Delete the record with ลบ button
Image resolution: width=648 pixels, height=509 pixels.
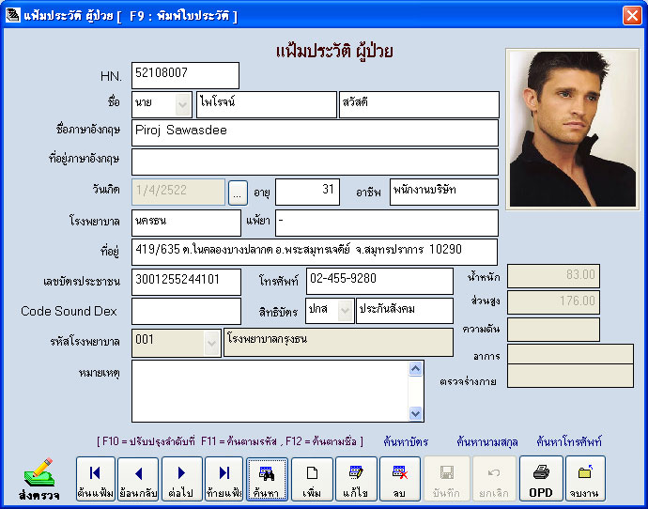point(399,478)
